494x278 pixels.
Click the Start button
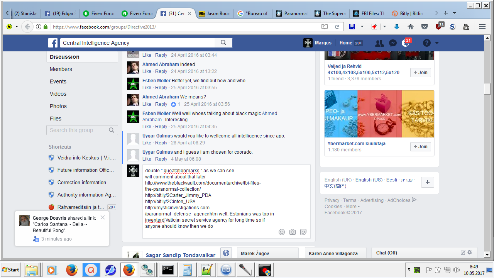pyautogui.click(x=10, y=270)
